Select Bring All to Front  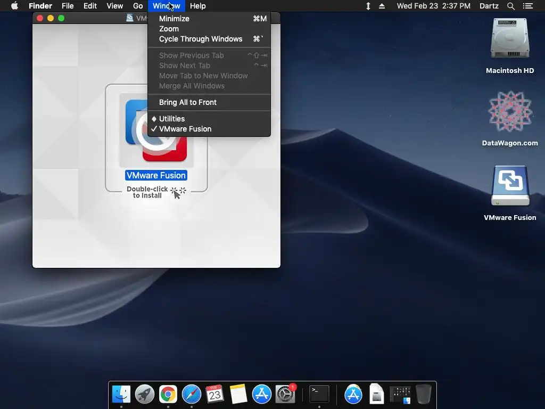click(x=209, y=102)
